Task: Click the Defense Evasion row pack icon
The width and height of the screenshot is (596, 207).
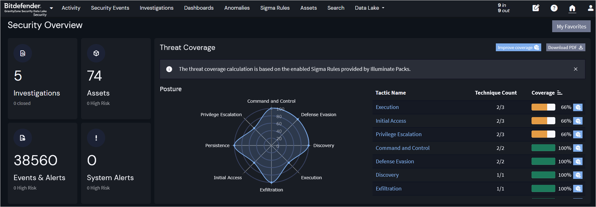Action: (x=578, y=161)
